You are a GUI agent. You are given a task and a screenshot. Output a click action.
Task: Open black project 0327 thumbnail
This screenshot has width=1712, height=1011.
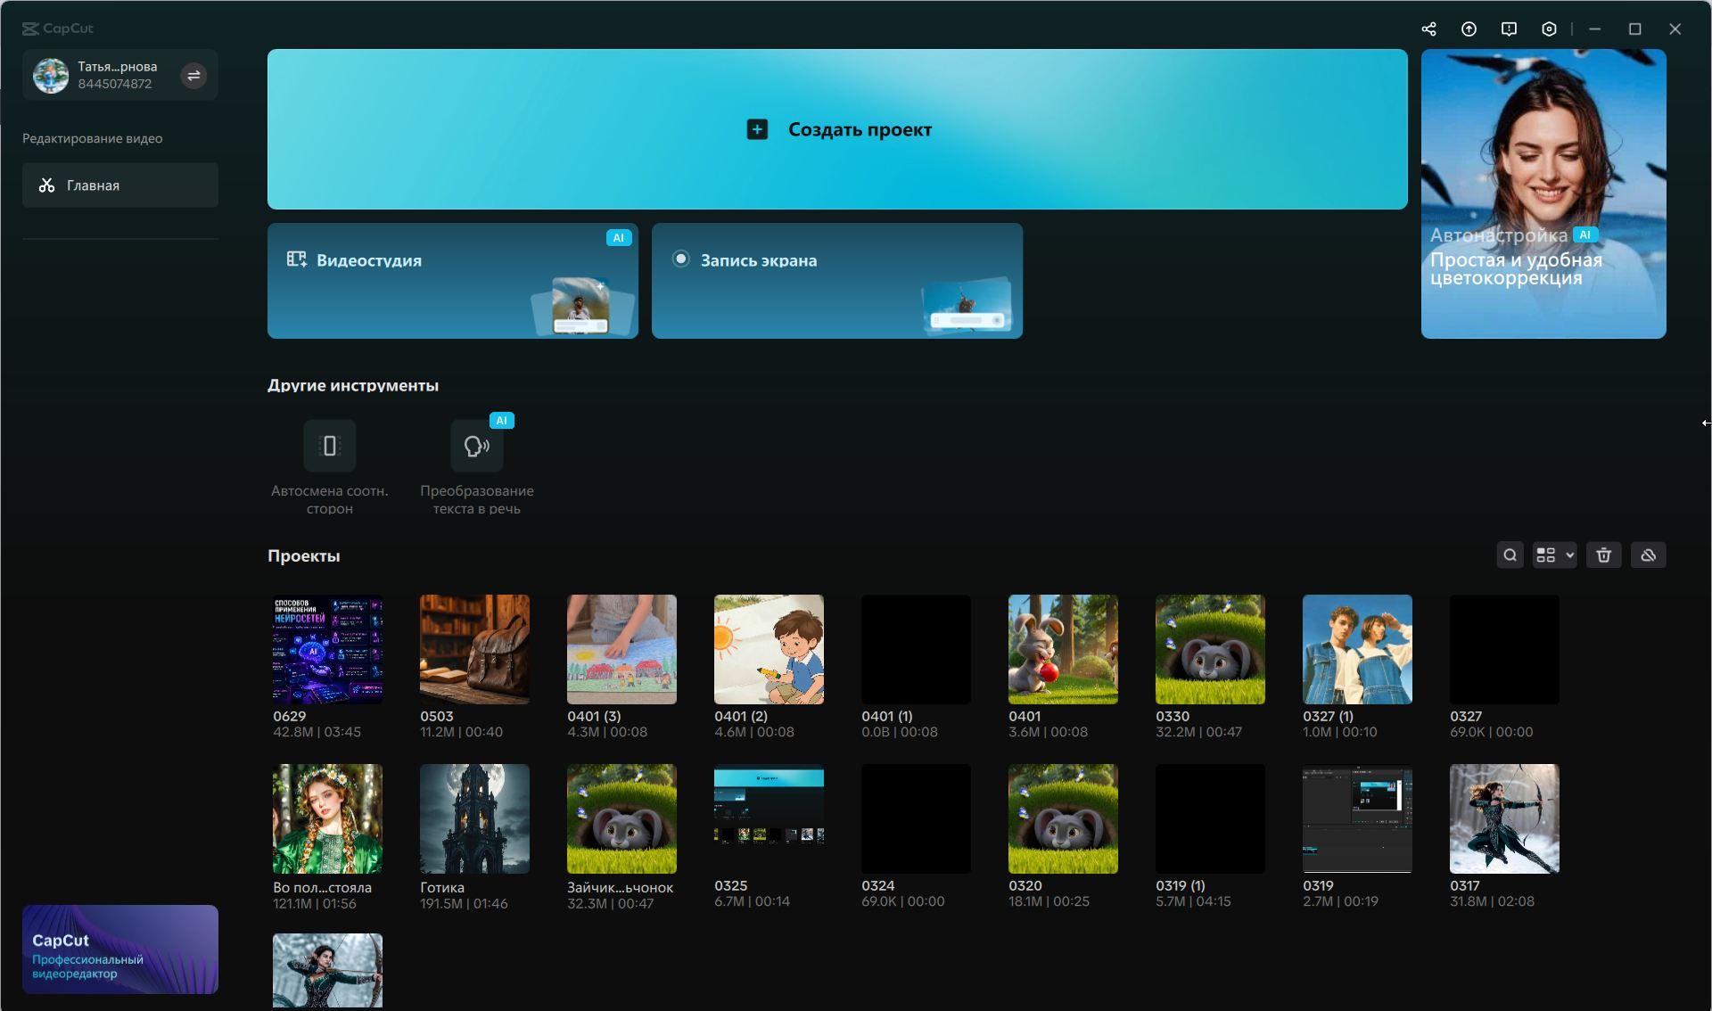1504,649
